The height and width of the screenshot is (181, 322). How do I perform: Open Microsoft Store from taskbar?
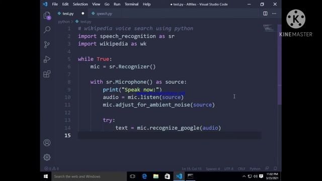[168, 176]
